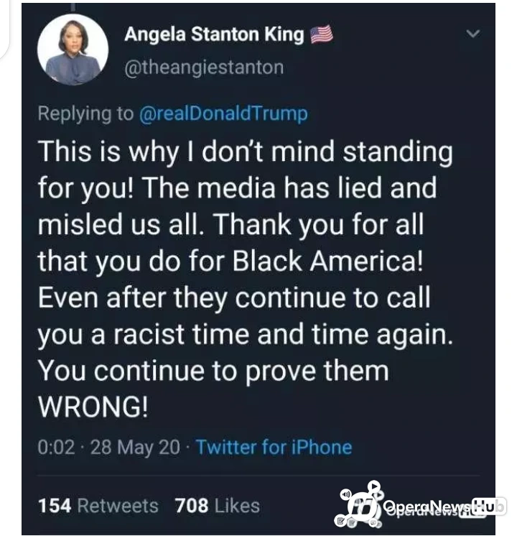Open the @realDonaldTrump mention link
Screen dimensions: 517x536
point(223,114)
